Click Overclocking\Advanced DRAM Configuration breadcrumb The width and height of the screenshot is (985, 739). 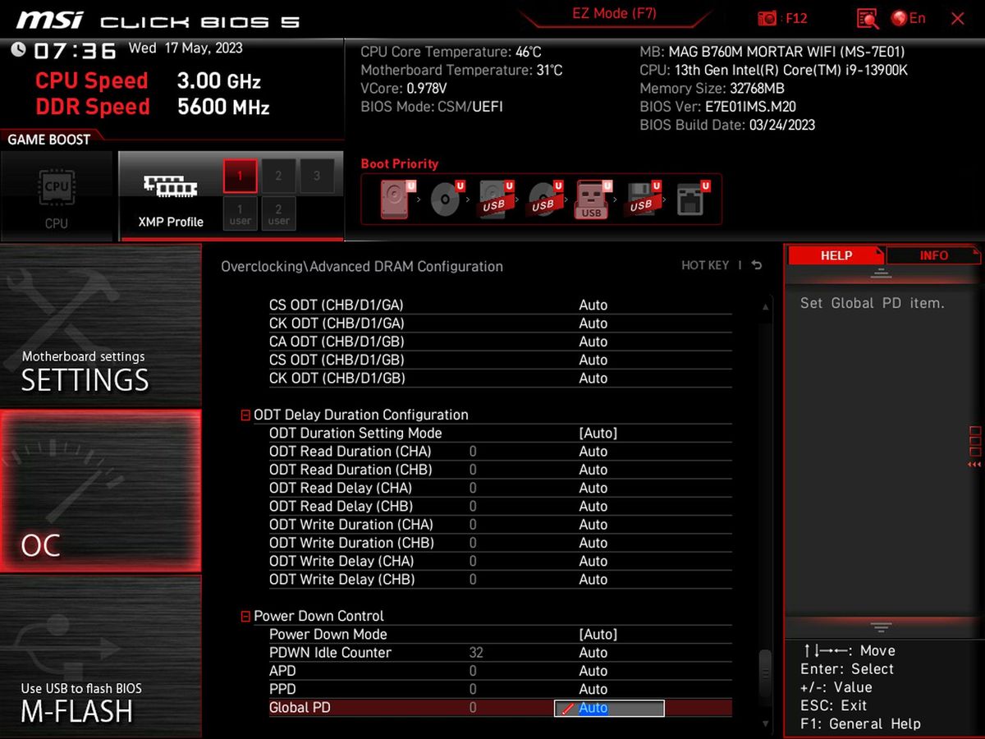tap(362, 266)
